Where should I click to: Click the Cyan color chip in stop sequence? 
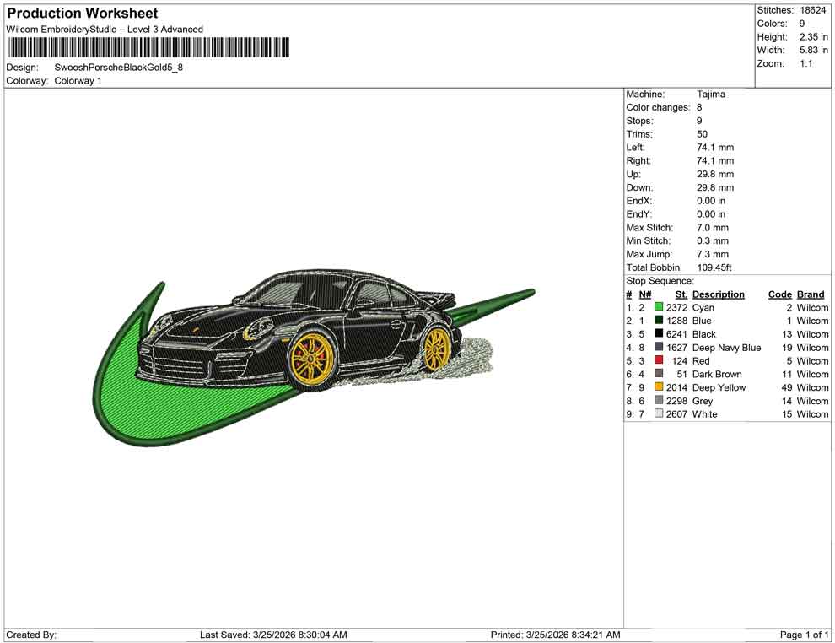tap(659, 307)
